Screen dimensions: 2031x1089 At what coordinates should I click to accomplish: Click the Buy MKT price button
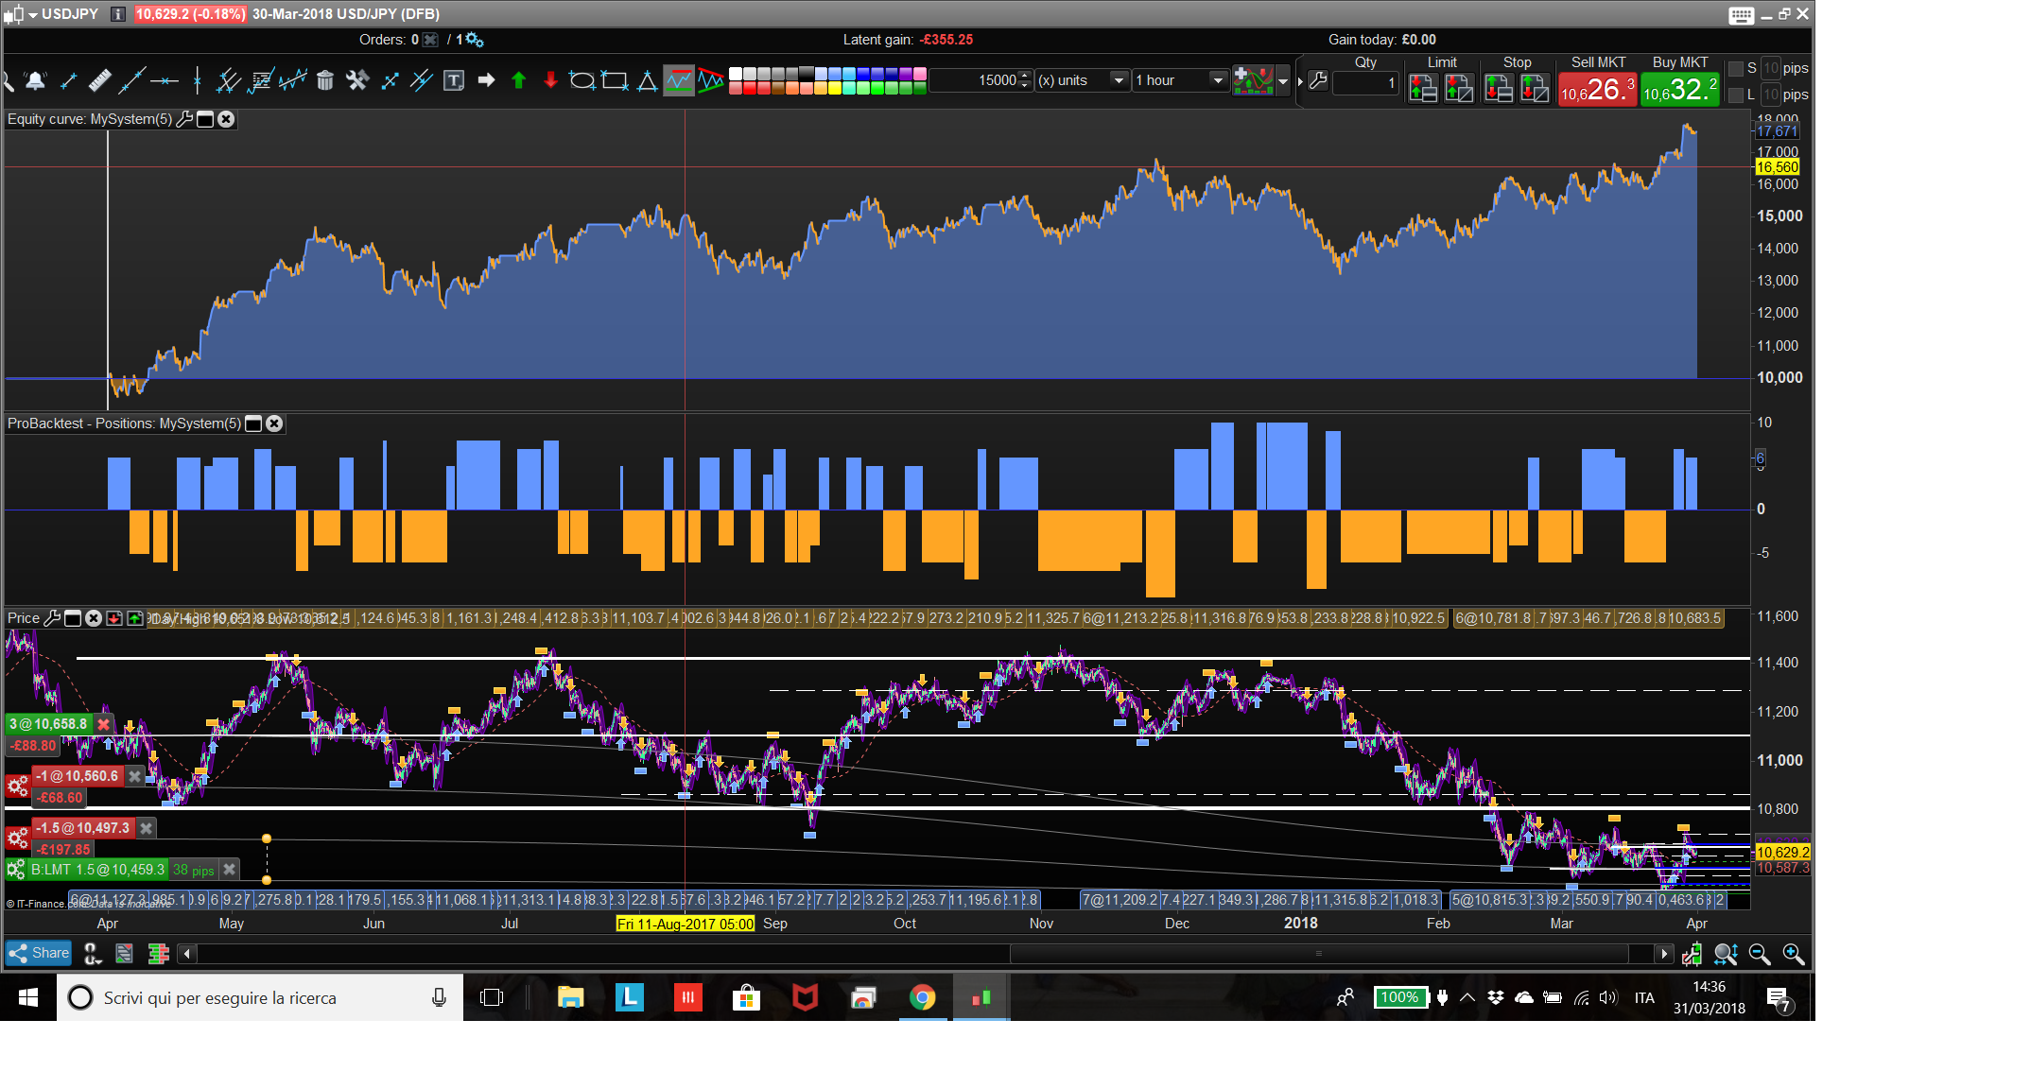pos(1679,90)
